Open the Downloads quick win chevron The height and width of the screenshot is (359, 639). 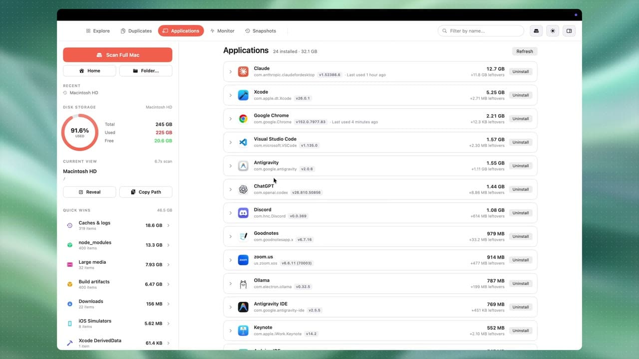168,304
